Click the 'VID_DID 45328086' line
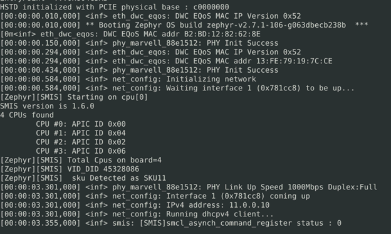 pos(70,169)
